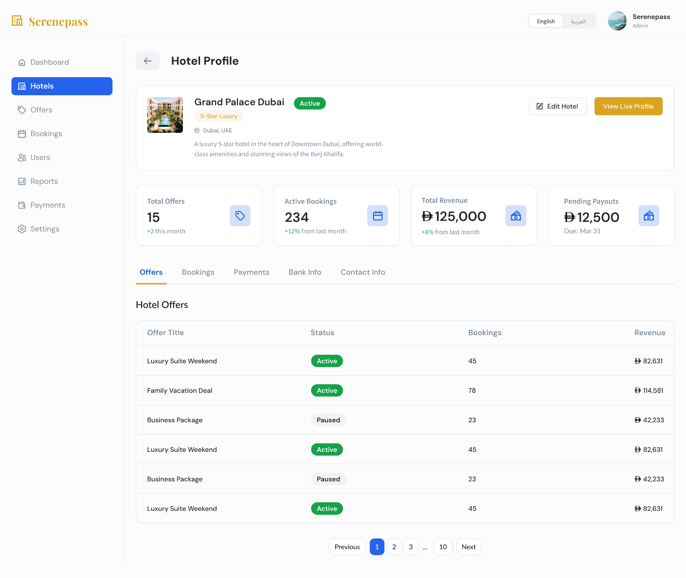The image size is (686, 578).
Task: Click the Offer Title column header
Action: point(165,333)
